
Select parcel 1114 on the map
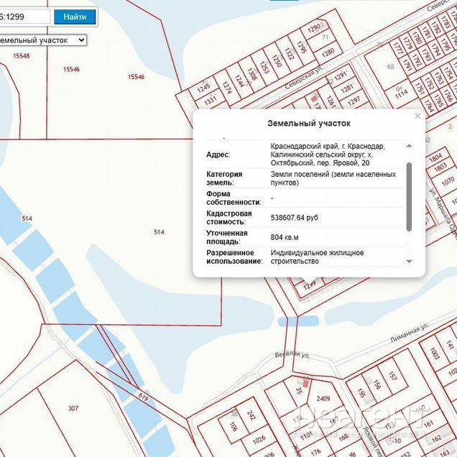point(401,92)
